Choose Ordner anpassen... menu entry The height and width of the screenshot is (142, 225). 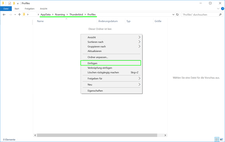click(111, 57)
